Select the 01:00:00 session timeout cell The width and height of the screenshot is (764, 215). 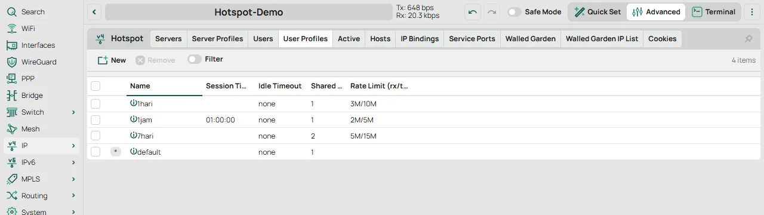(x=220, y=120)
